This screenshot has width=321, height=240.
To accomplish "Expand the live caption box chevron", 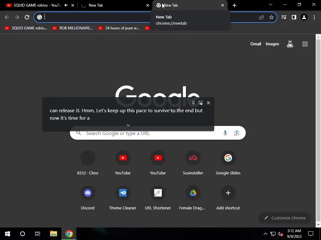I will coord(128,125).
